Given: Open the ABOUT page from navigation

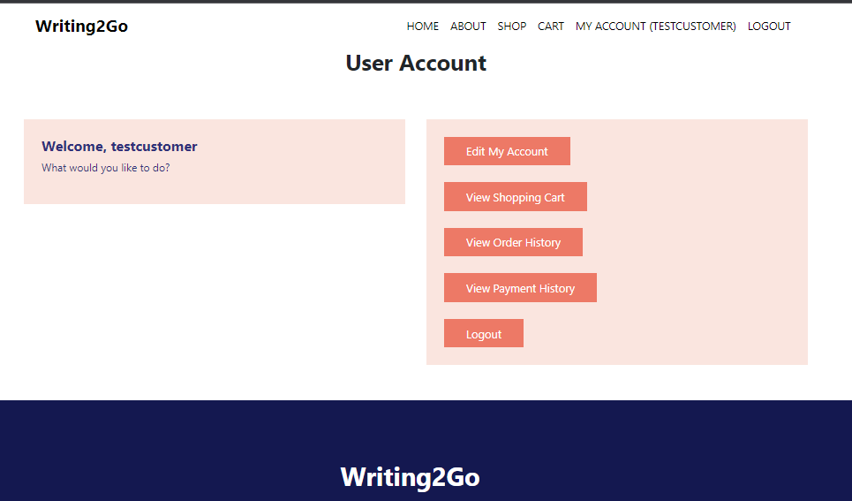Looking at the screenshot, I should (x=468, y=27).
